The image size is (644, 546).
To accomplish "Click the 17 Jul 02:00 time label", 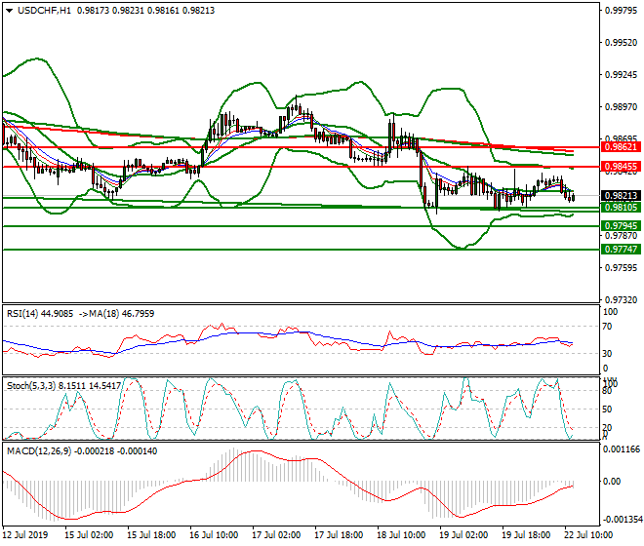I will [276, 535].
